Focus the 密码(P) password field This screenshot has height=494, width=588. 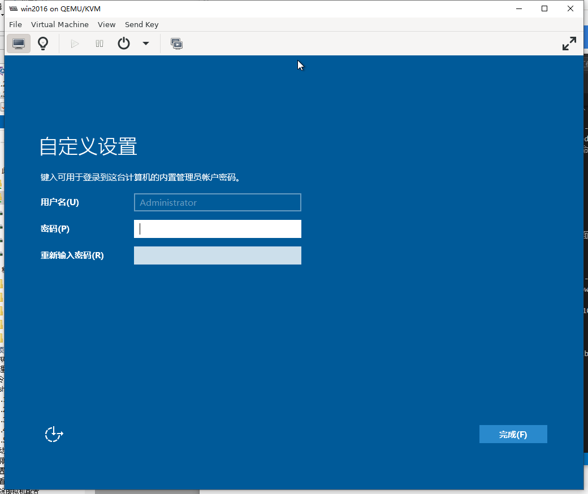(217, 229)
